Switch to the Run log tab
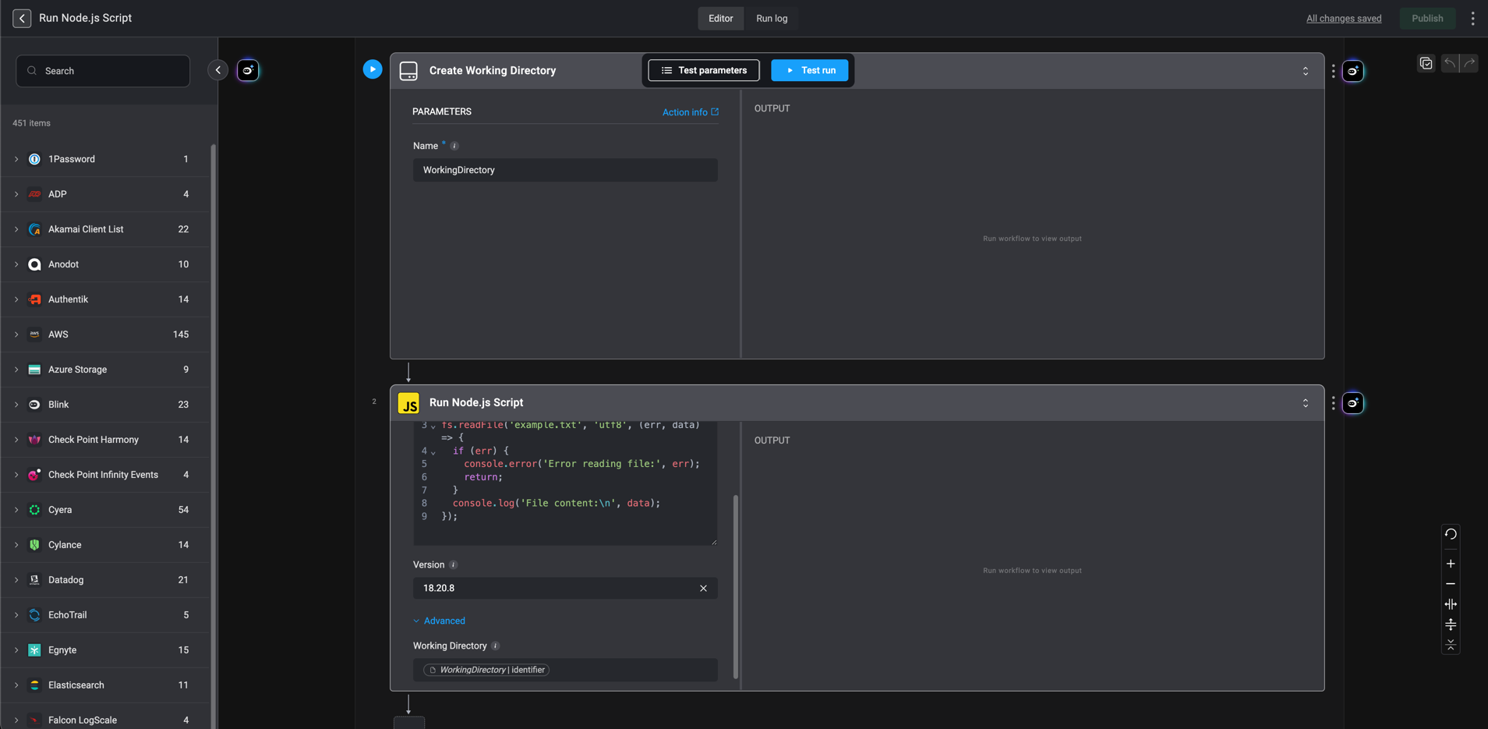 [772, 18]
